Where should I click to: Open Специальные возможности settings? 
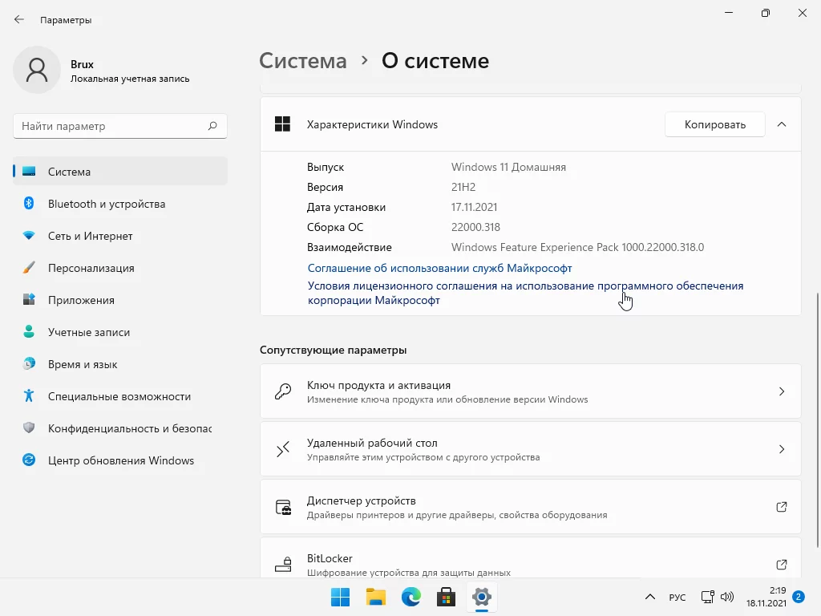coord(119,396)
